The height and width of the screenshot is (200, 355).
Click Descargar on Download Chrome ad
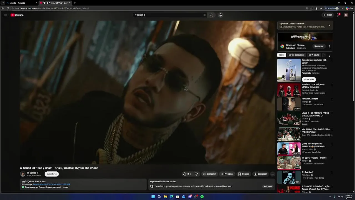click(319, 46)
